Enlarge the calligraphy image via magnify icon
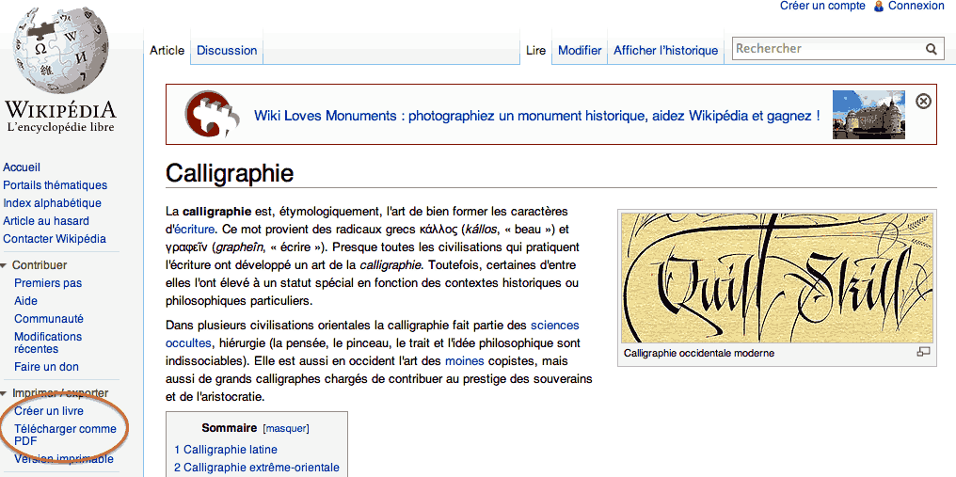Viewport: 956px width, 477px height. pyautogui.click(x=924, y=352)
